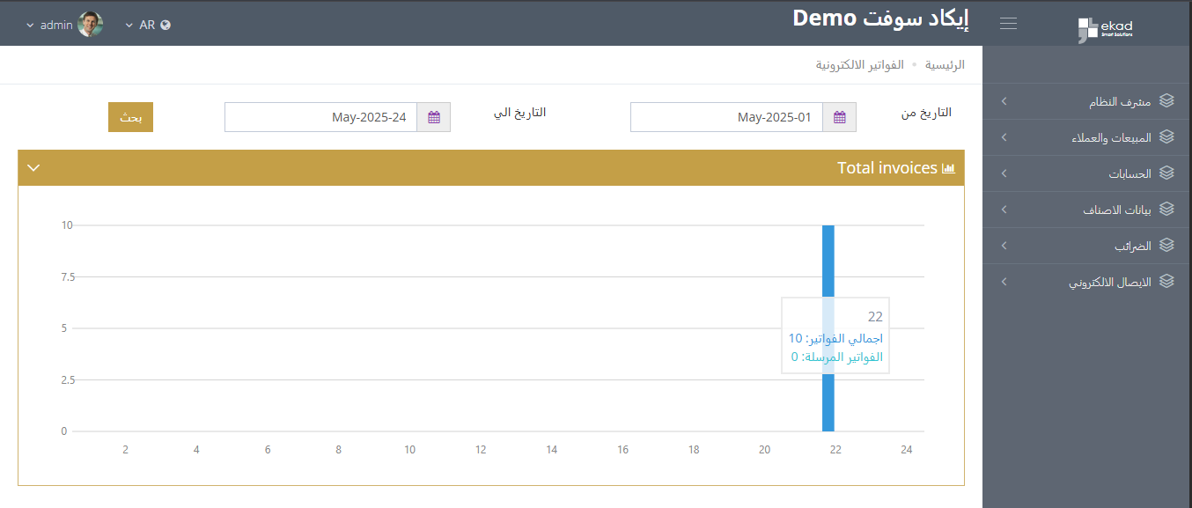Expand the بيانات الاصناف menu chevron
This screenshot has height=508, width=1192.
1004,210
